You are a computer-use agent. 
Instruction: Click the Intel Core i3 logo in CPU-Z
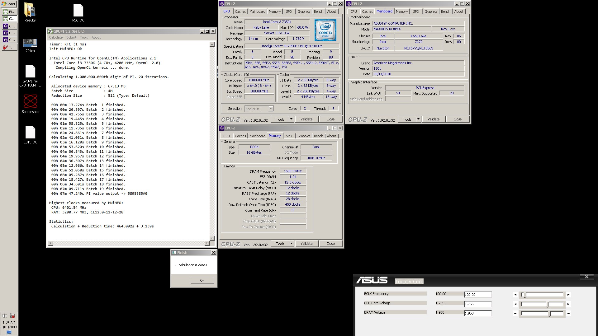(x=325, y=30)
